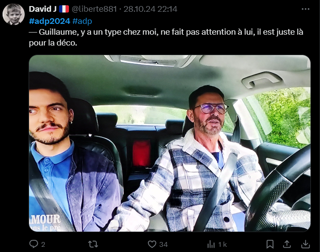Open the @liberte881 handle link
The height and width of the screenshot is (252, 320).
(94, 9)
